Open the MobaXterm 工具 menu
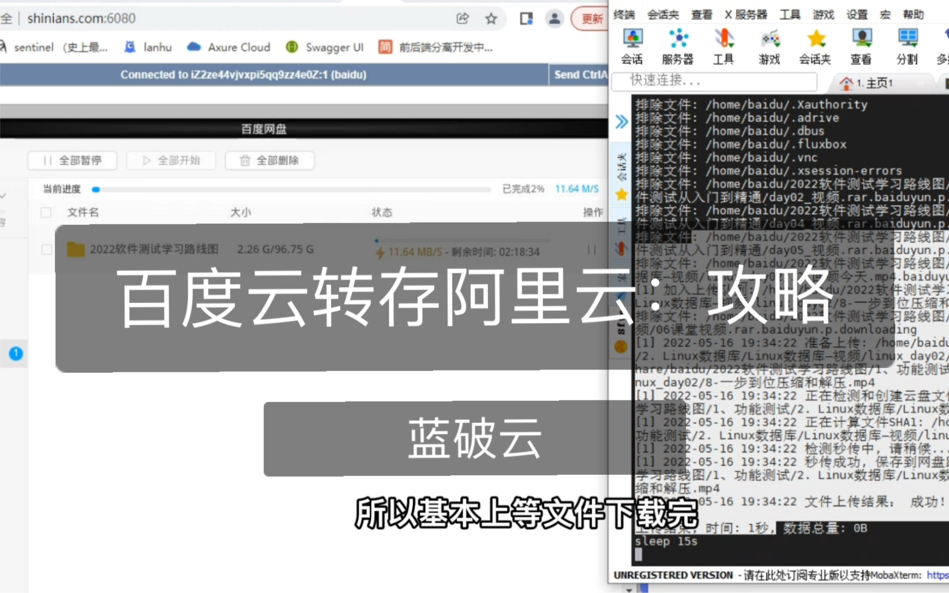The height and width of the screenshot is (593, 949). click(790, 14)
